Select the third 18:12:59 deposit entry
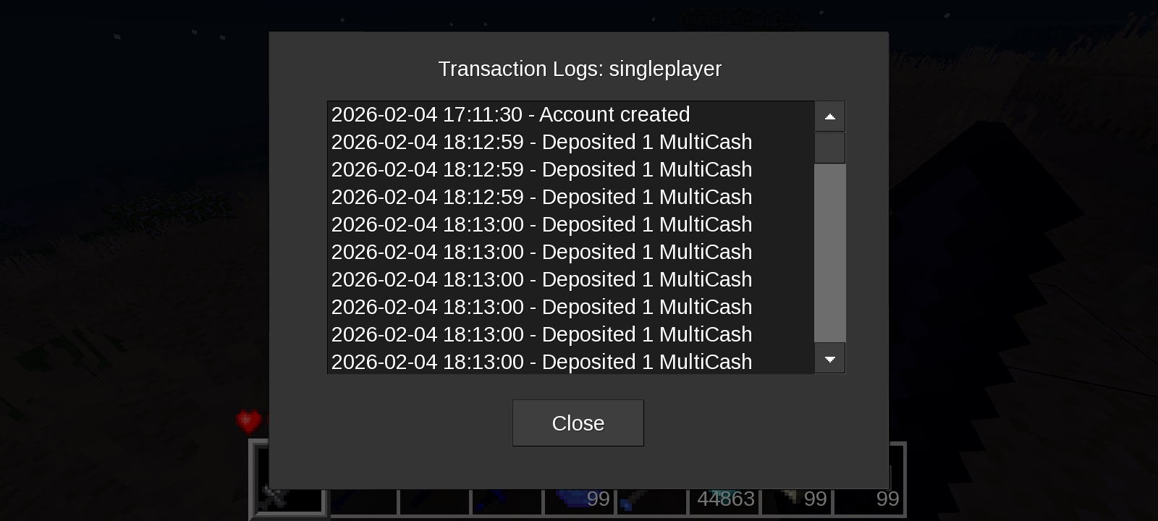 point(570,197)
